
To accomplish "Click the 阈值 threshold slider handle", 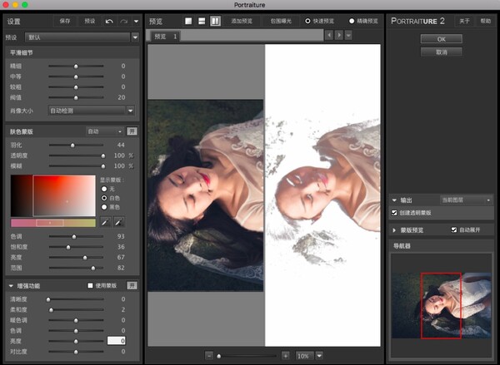I will [76, 98].
